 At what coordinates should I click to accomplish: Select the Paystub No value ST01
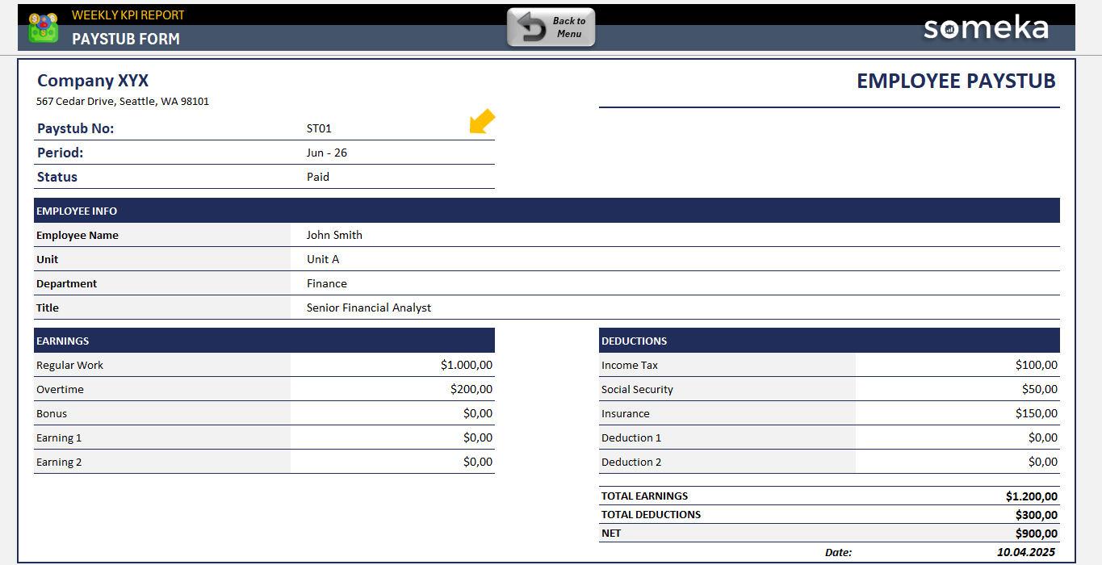click(319, 128)
